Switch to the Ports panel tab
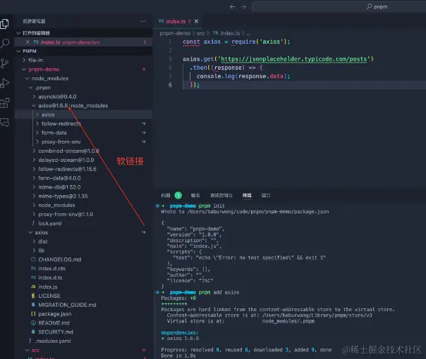Viewport: 426px width, 359px height. point(266,195)
